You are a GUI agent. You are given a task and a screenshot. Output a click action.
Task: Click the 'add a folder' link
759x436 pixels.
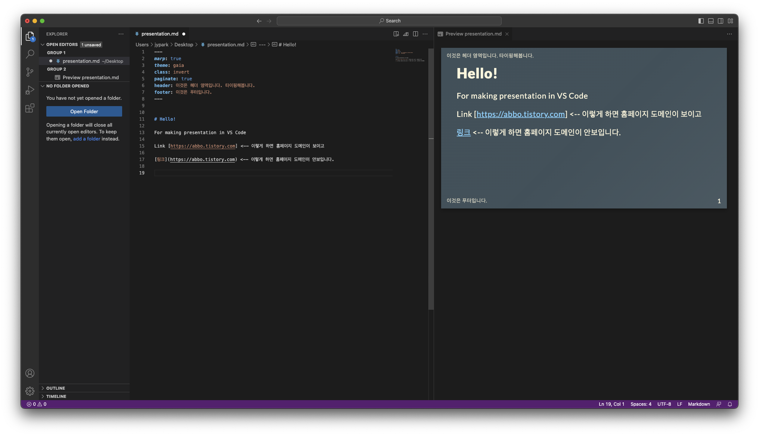pyautogui.click(x=87, y=139)
